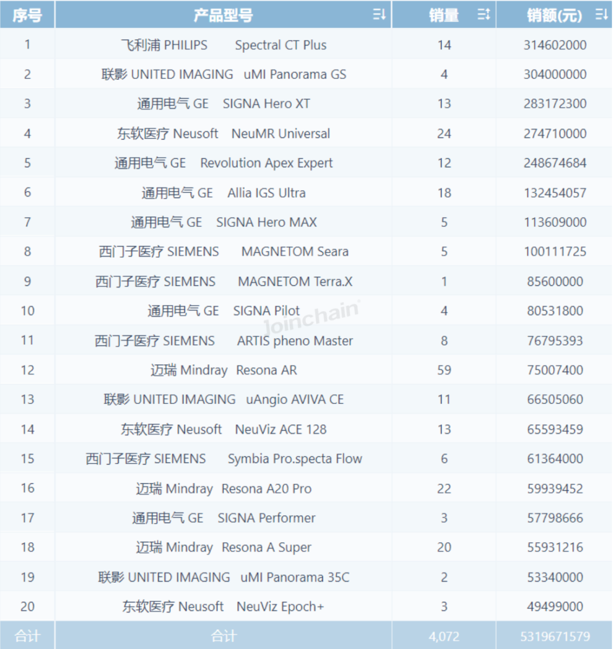This screenshot has height=649, width=613.
Task: Click sales amount 283172300
Action: pyautogui.click(x=555, y=103)
